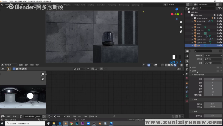Image resolution: width=223 pixels, height=126 pixels.
Task: Disable rendering for Empty object camera icon
Action: click(221, 24)
